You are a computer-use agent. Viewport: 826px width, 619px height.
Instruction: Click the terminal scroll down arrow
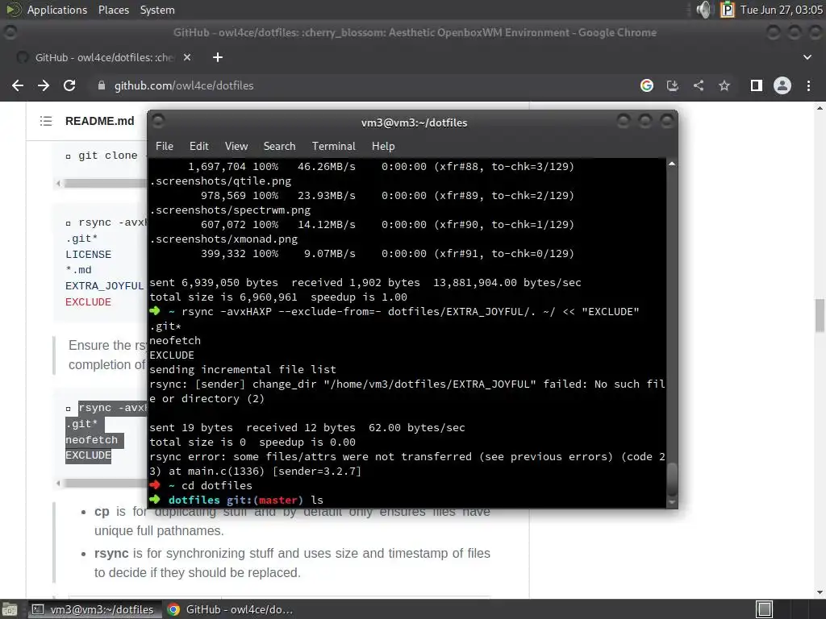click(672, 503)
